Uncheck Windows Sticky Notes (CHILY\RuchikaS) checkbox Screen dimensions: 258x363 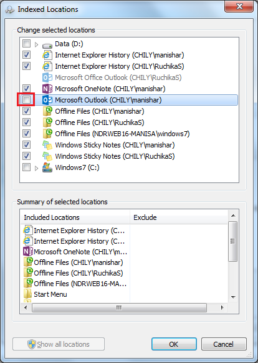(26, 156)
